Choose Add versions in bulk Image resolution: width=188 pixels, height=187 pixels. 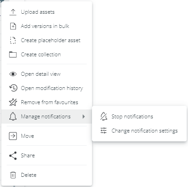[x=47, y=26]
